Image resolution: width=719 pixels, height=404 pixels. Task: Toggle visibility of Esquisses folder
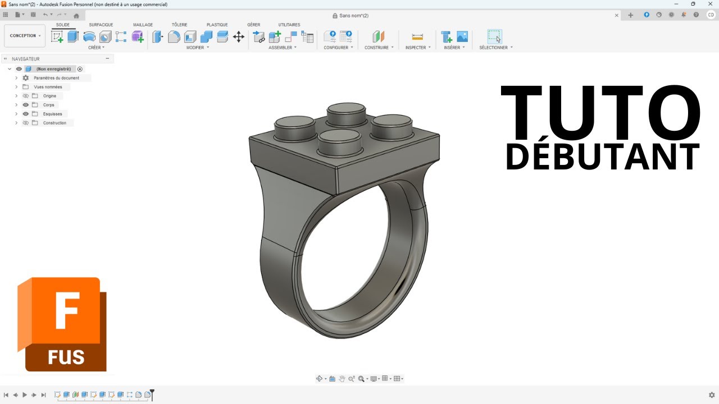(26, 114)
